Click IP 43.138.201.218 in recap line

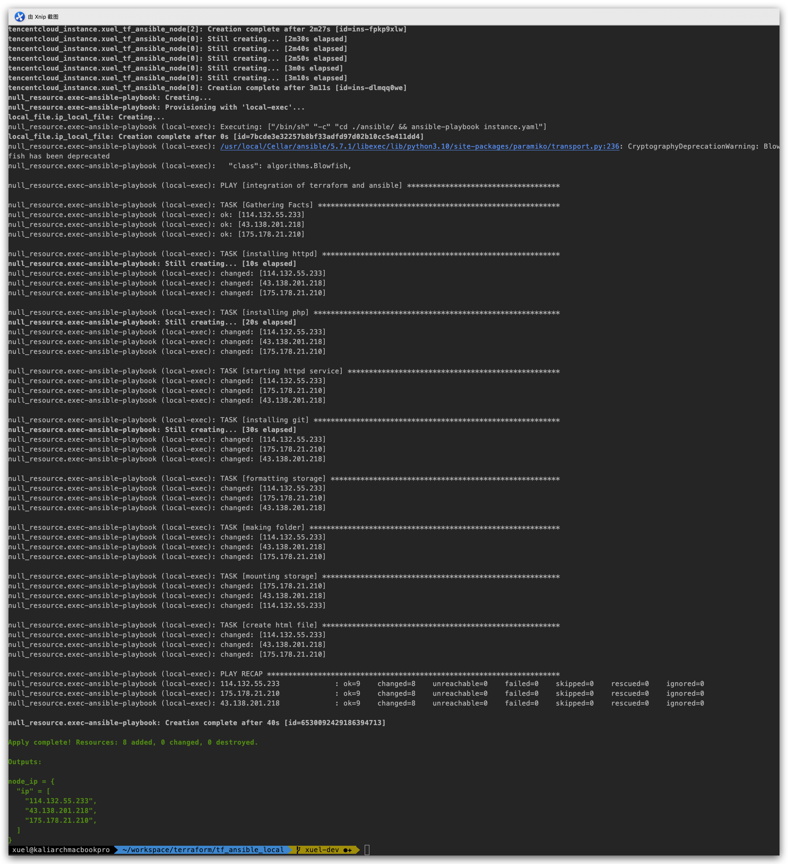click(250, 703)
